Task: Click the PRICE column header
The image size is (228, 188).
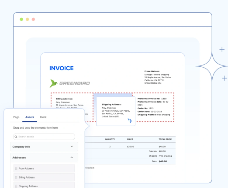Action: tap(130, 139)
